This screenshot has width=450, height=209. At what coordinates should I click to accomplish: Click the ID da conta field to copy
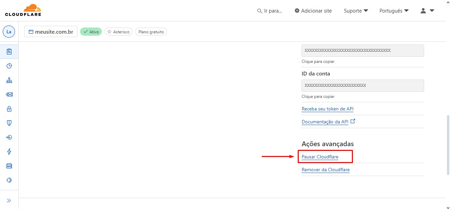coord(362,86)
